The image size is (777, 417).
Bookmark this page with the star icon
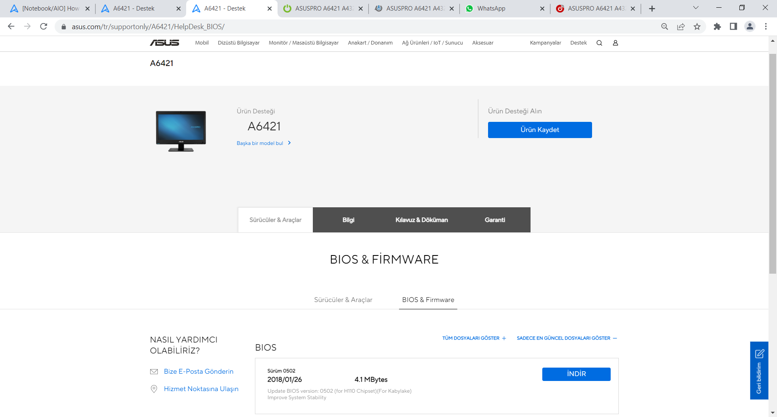click(x=697, y=26)
